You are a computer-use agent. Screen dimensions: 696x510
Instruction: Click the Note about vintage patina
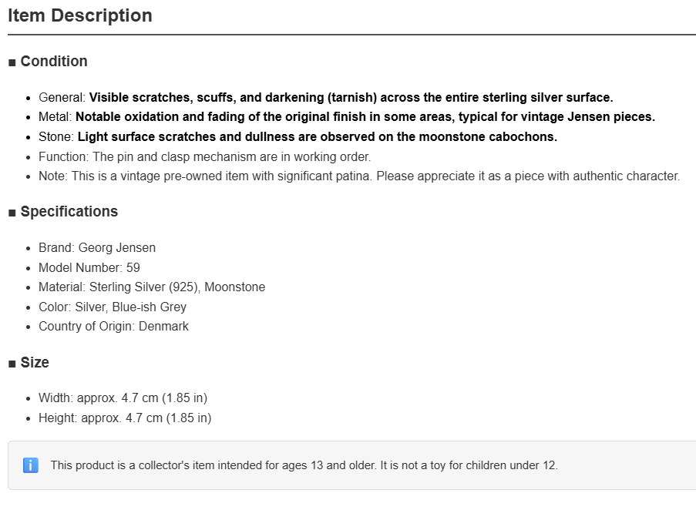359,176
